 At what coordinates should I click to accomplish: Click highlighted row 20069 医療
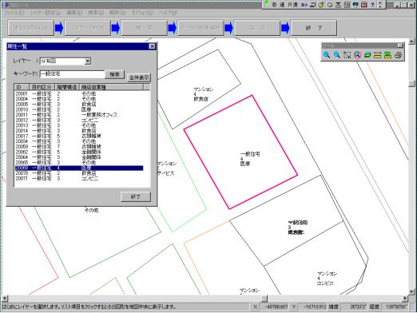pos(79,168)
